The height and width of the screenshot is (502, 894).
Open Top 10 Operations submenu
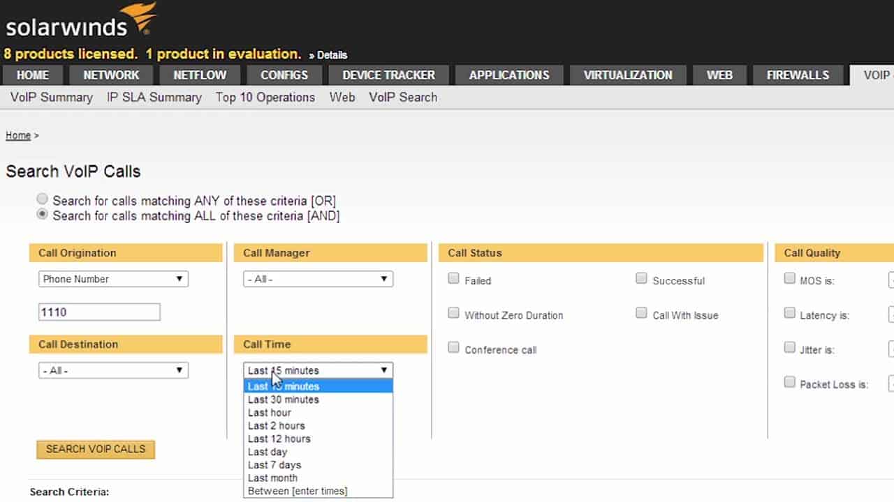(x=265, y=98)
